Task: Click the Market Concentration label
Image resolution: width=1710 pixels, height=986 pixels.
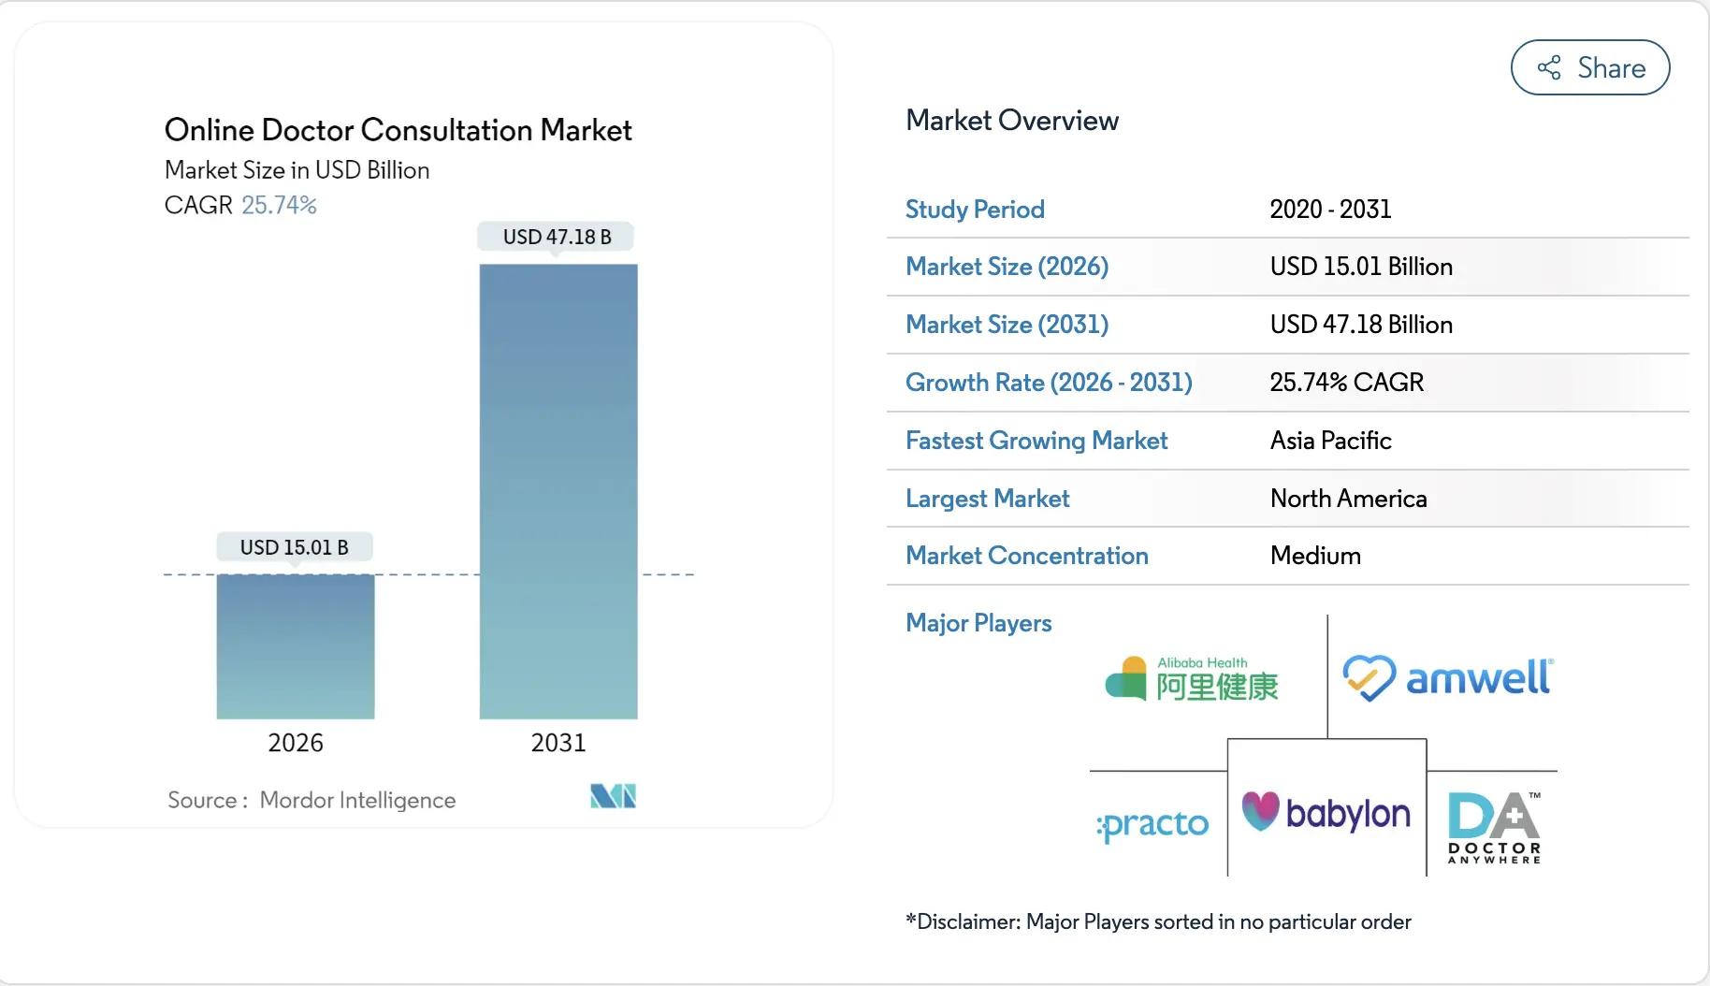Action: pyautogui.click(x=1026, y=556)
